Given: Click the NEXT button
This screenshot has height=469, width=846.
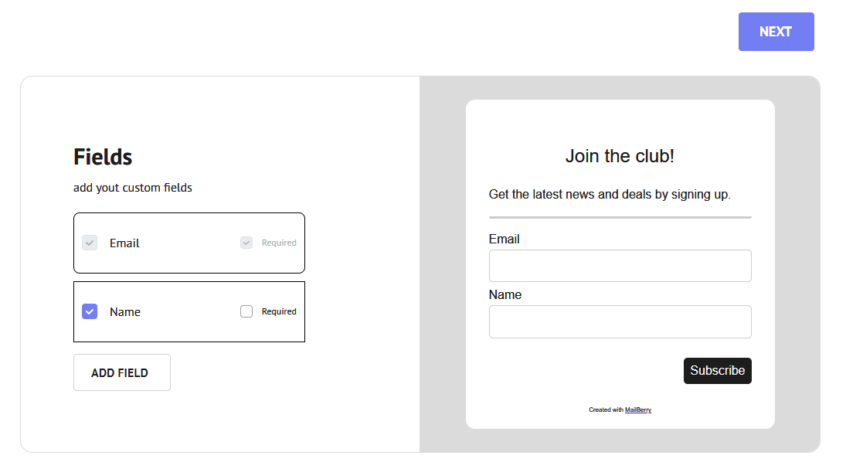Looking at the screenshot, I should (776, 32).
